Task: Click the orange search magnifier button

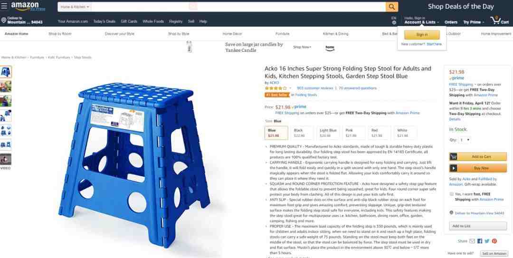Action: [392, 7]
